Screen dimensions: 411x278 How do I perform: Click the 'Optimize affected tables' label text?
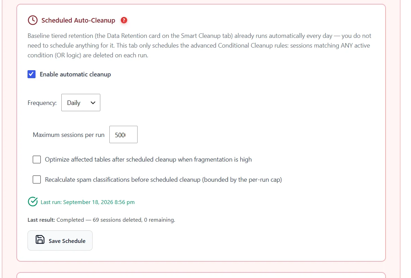click(x=148, y=160)
